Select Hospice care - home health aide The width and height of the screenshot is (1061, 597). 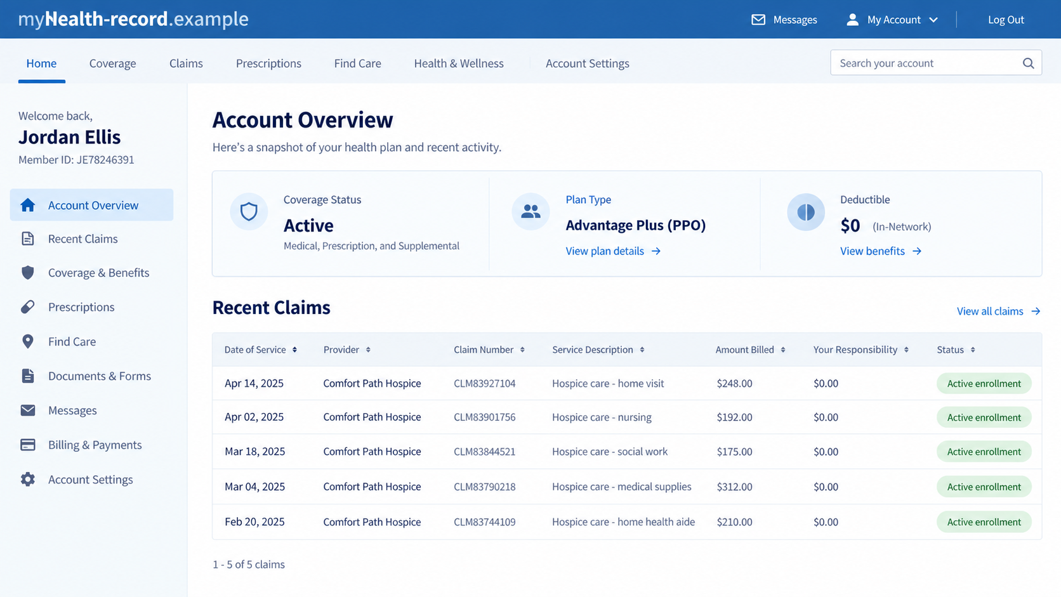[623, 522]
